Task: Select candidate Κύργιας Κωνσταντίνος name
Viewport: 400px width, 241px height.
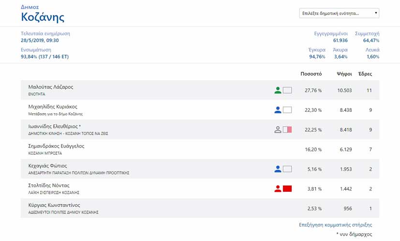Action: tap(54, 205)
